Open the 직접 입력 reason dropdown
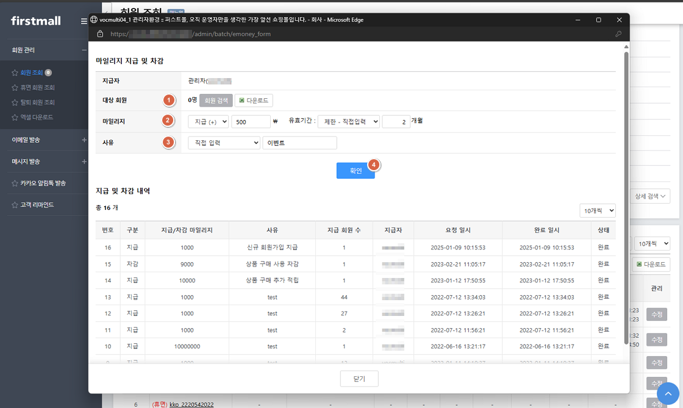The width and height of the screenshot is (683, 408). click(224, 143)
